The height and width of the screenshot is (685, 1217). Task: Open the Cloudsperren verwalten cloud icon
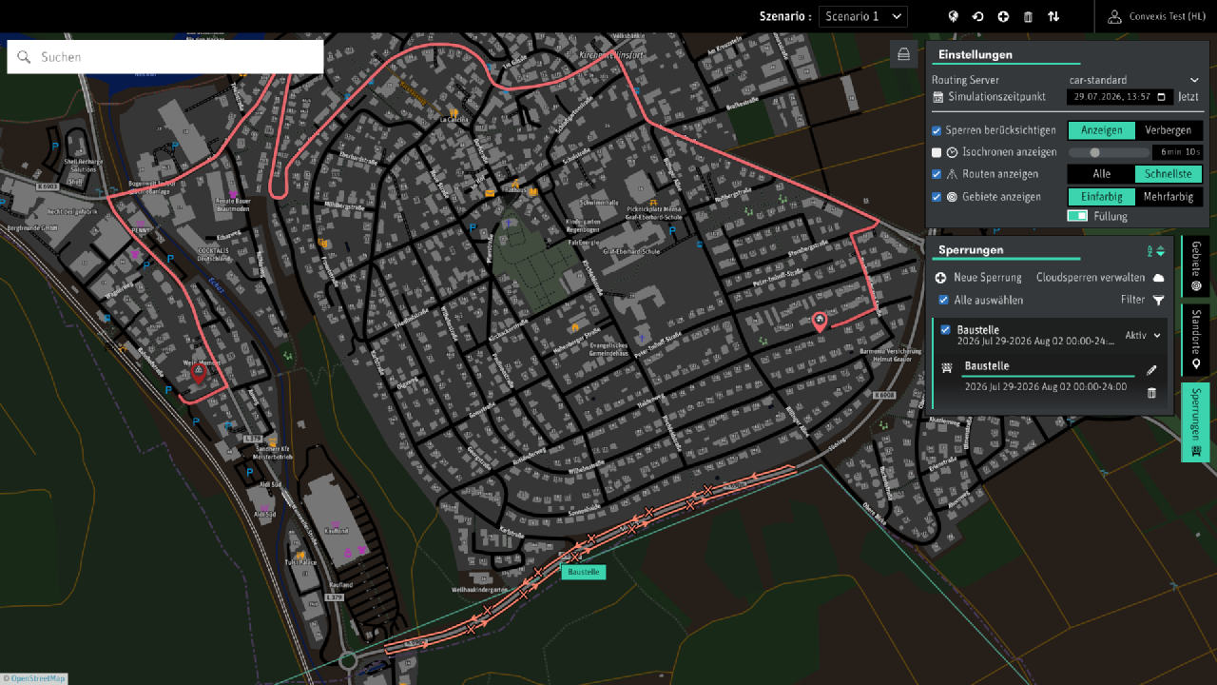(x=1158, y=278)
